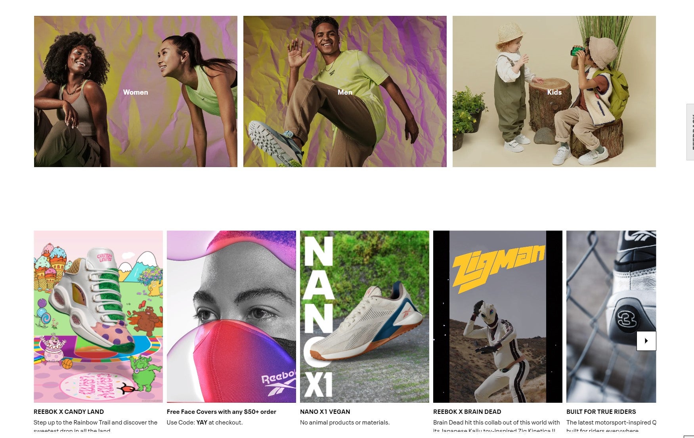This screenshot has width=694, height=438.
Task: Click Free Face Covers promo heading
Action: 221,412
